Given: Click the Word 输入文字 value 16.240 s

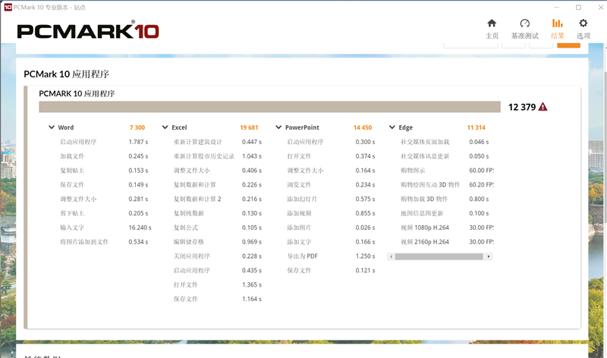Looking at the screenshot, I should pyautogui.click(x=140, y=228).
